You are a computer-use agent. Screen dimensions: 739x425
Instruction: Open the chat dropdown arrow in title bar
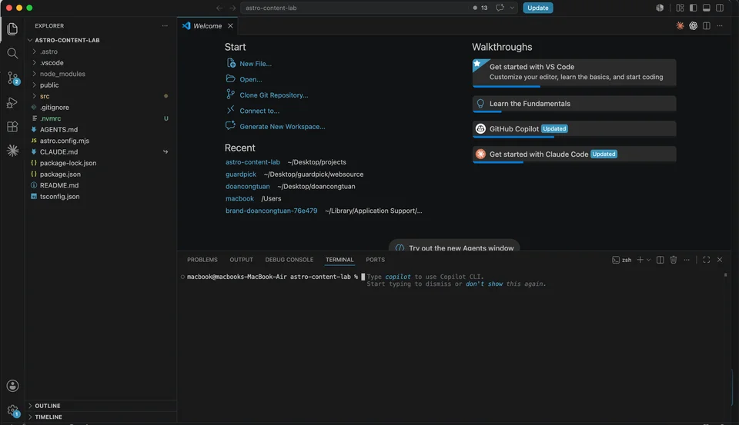click(x=512, y=8)
